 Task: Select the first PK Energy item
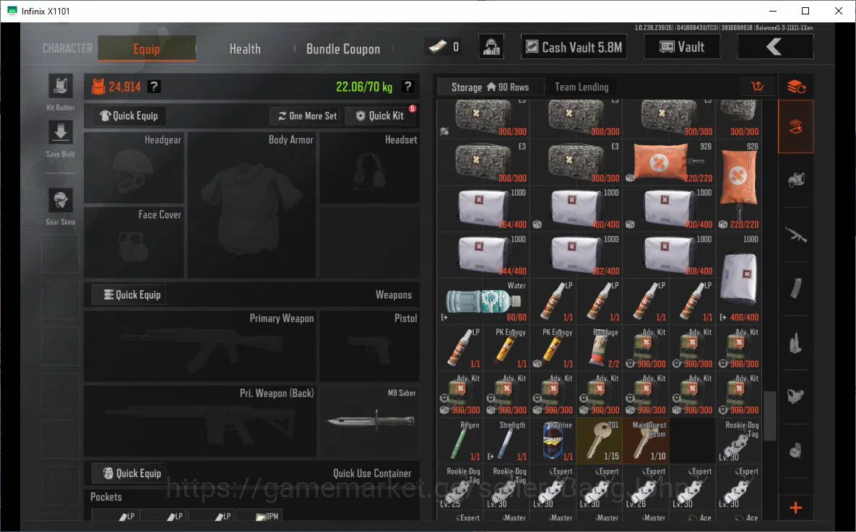tap(506, 348)
